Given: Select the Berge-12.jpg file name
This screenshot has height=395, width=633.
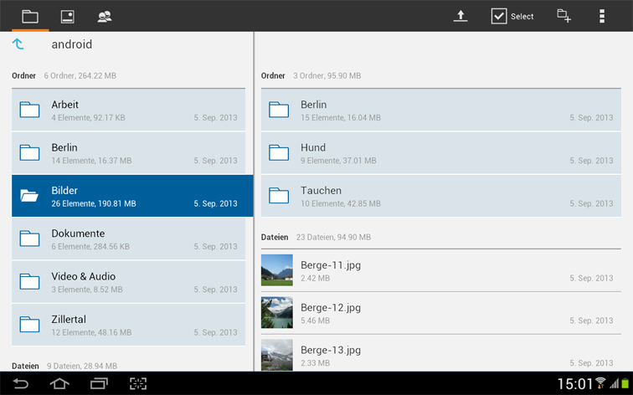Looking at the screenshot, I should coord(331,307).
